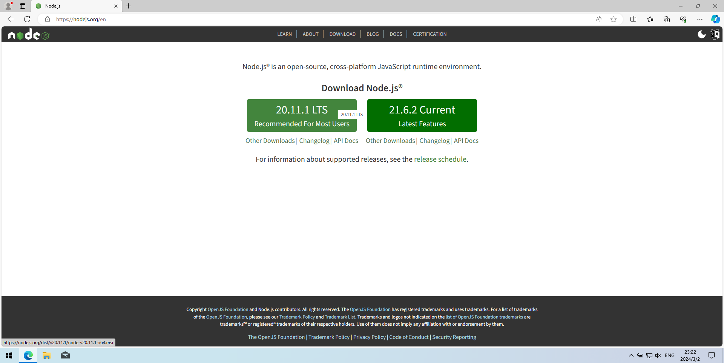The image size is (724, 363).
Task: Click the Edge taskbar icon
Action: coord(28,355)
